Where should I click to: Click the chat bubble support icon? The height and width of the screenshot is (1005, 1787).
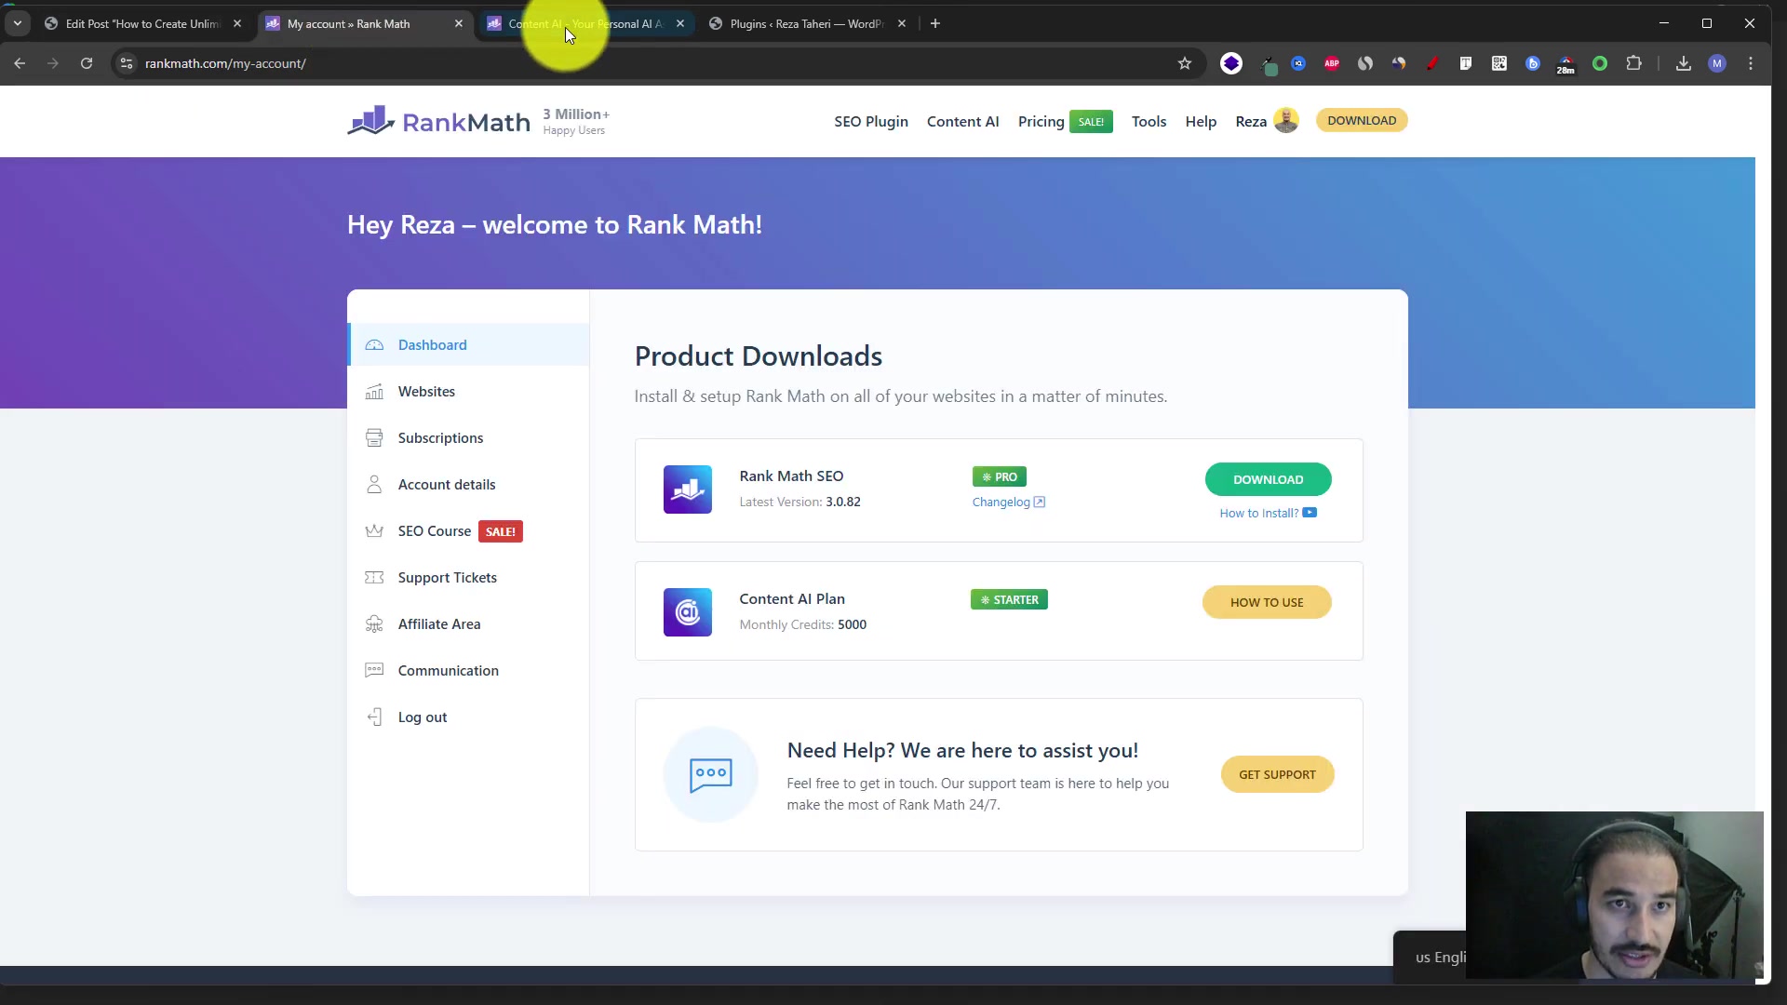point(711,774)
